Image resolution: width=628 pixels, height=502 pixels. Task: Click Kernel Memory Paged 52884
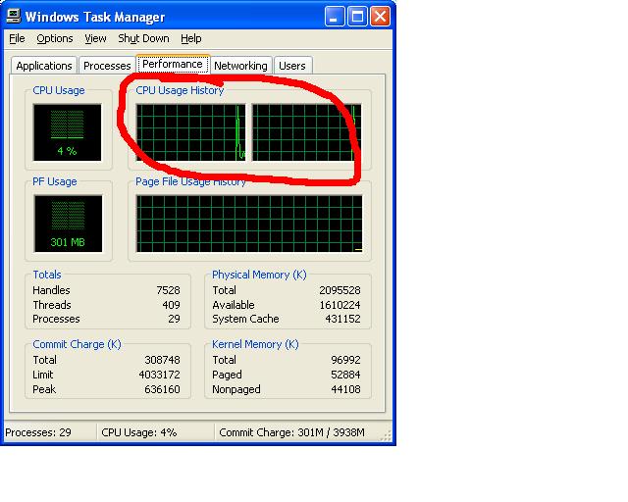click(x=345, y=375)
